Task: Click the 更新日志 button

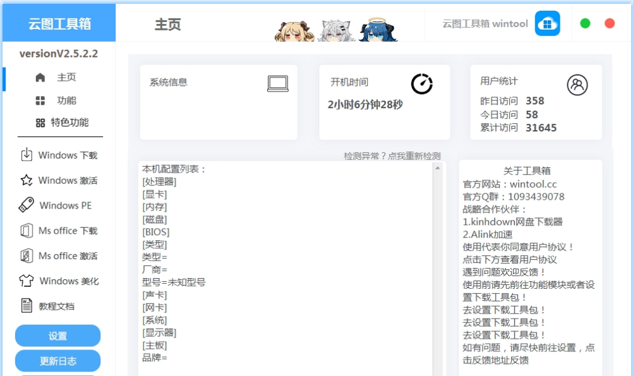Action: point(57,361)
